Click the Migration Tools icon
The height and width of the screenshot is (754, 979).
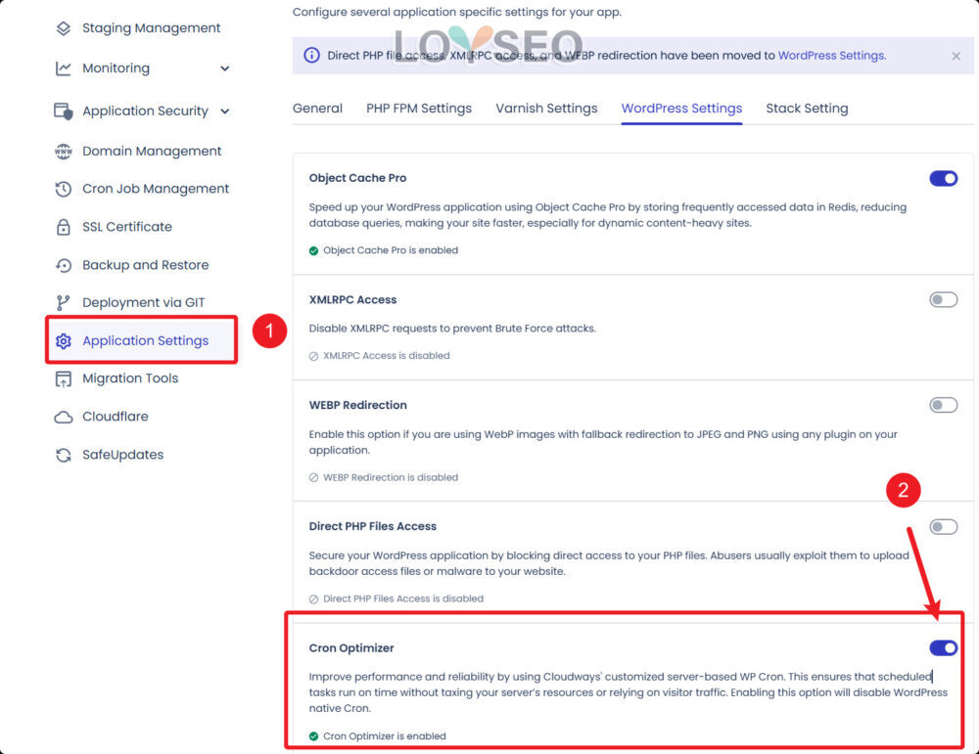[63, 379]
